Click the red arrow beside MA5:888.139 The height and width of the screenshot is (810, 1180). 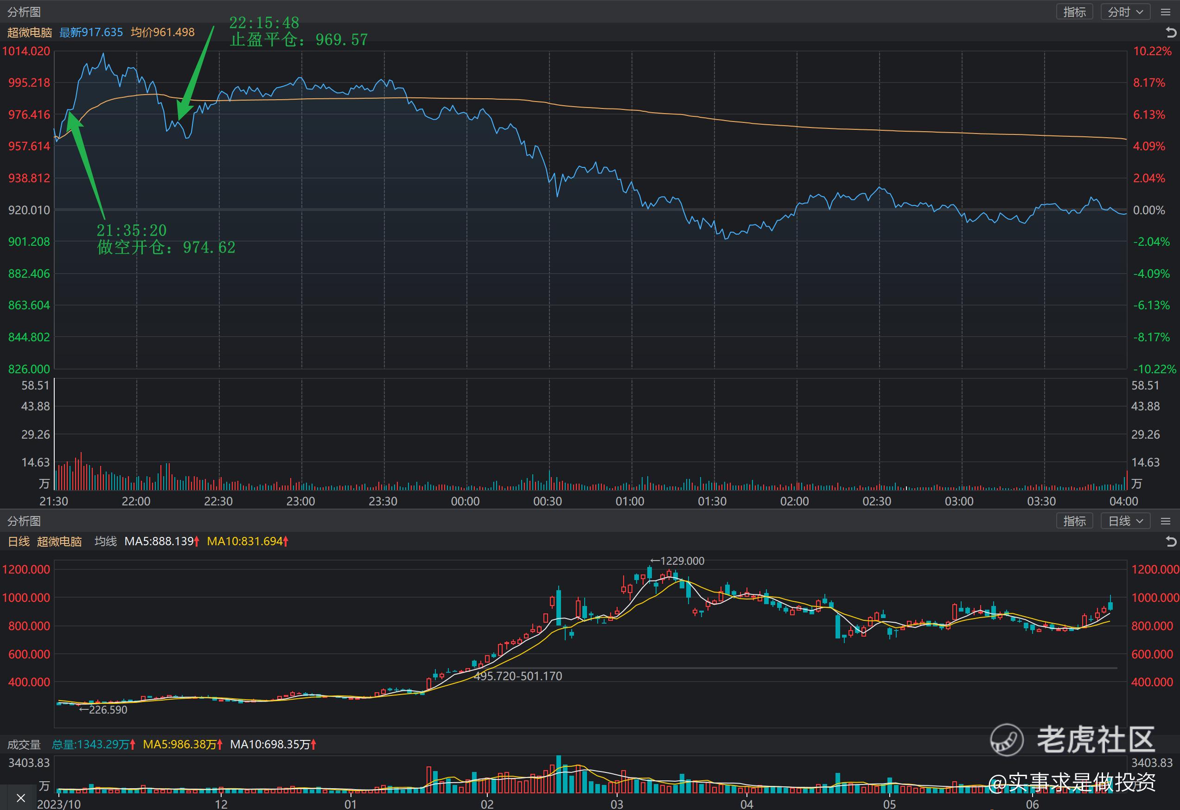(197, 542)
